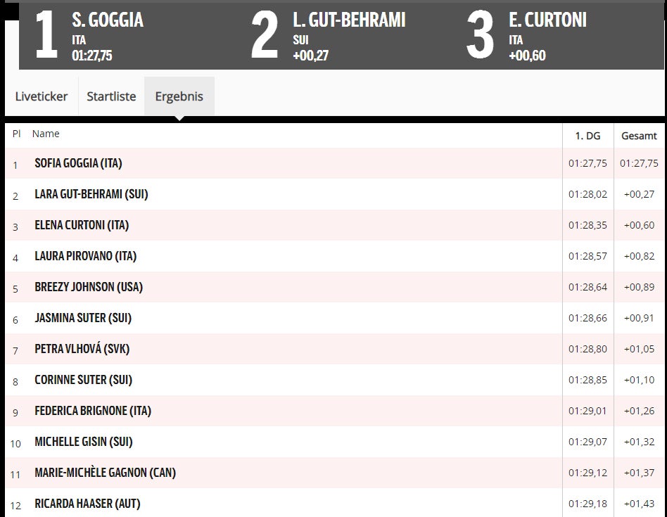
Task: Open Corinne Suter (SUI) row
Action: [83, 380]
